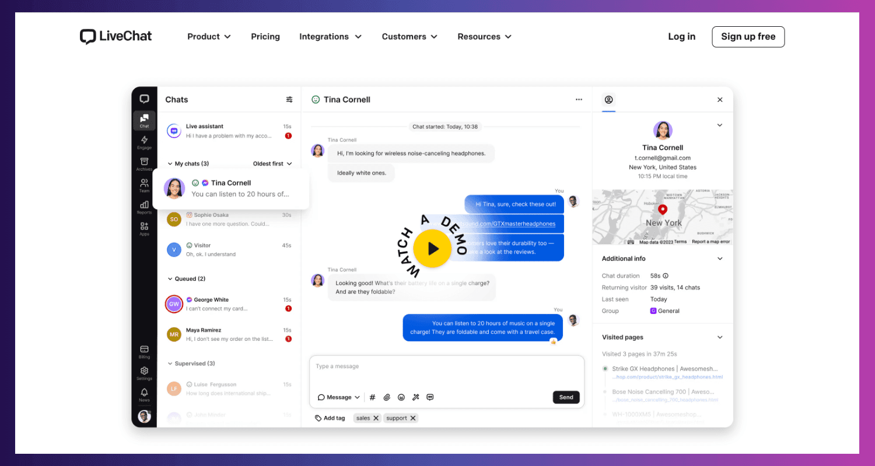Open the Chat section in sidebar
This screenshot has width=875, height=466.
click(x=144, y=121)
